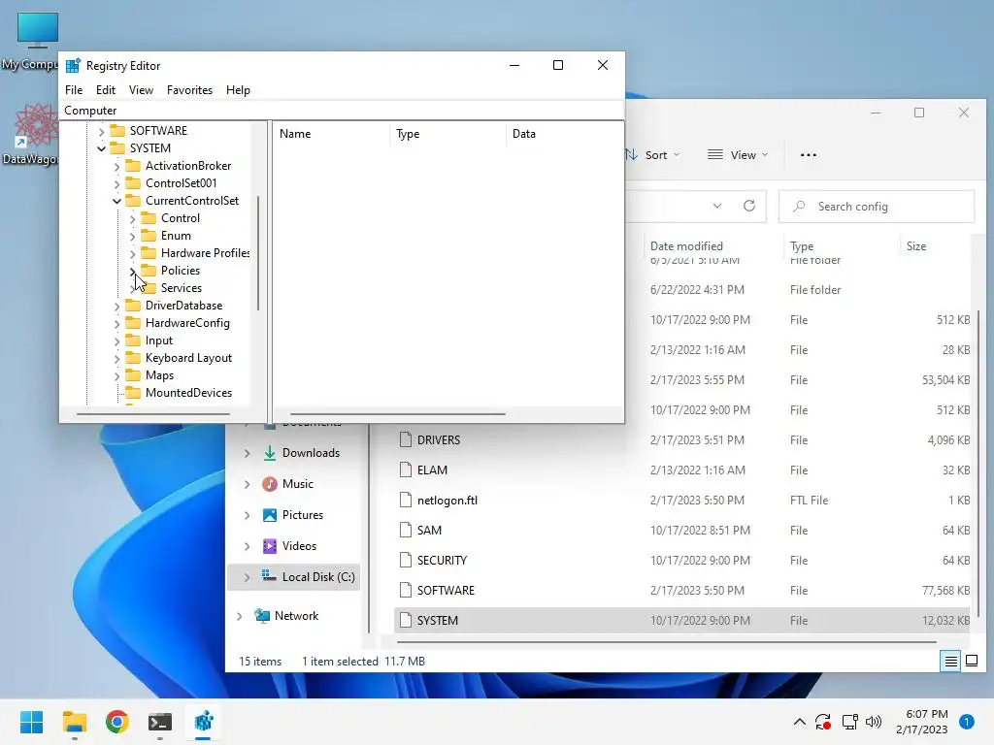Select the Policies folder icon
994x745 pixels.
pos(149,271)
